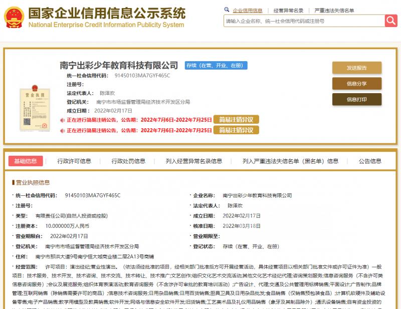Screen dimensions: 401x309
Task: Click 企业名称 value in license section
Action: click(257, 195)
